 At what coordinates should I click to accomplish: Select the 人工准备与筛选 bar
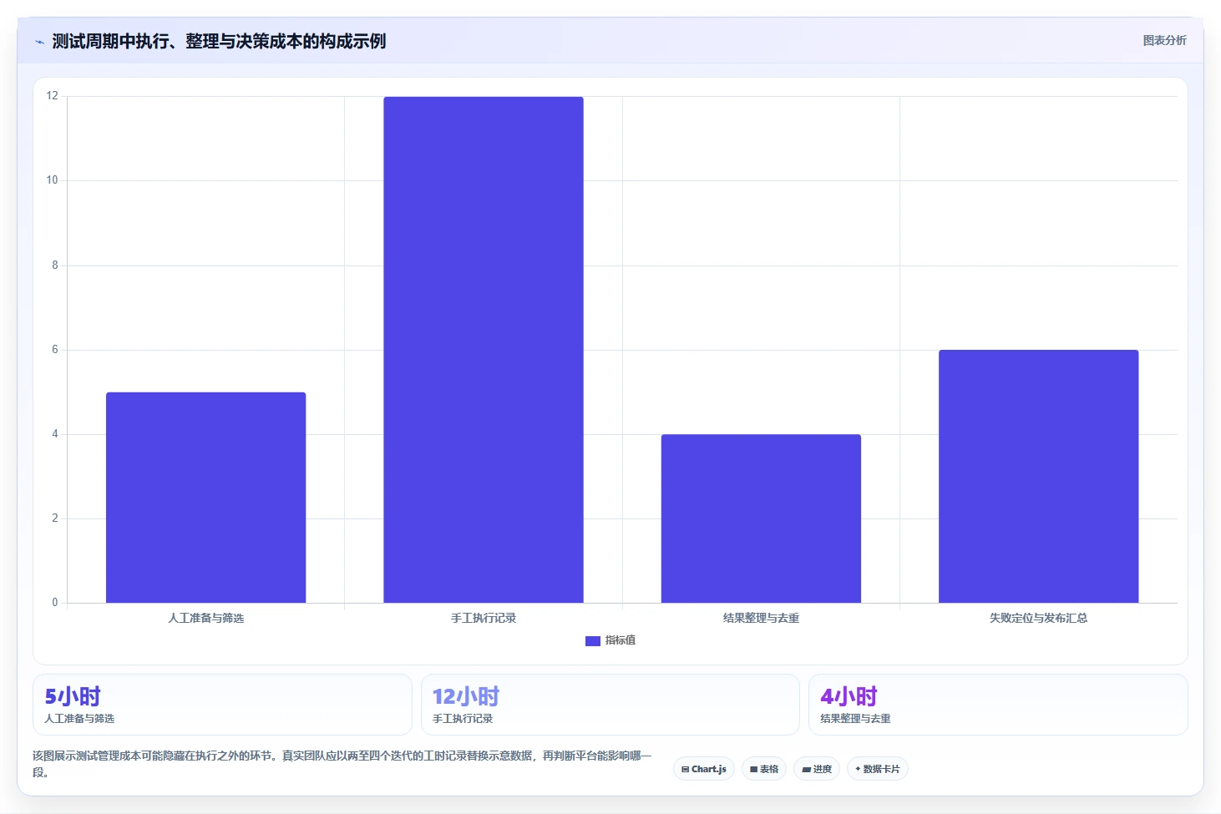(205, 498)
